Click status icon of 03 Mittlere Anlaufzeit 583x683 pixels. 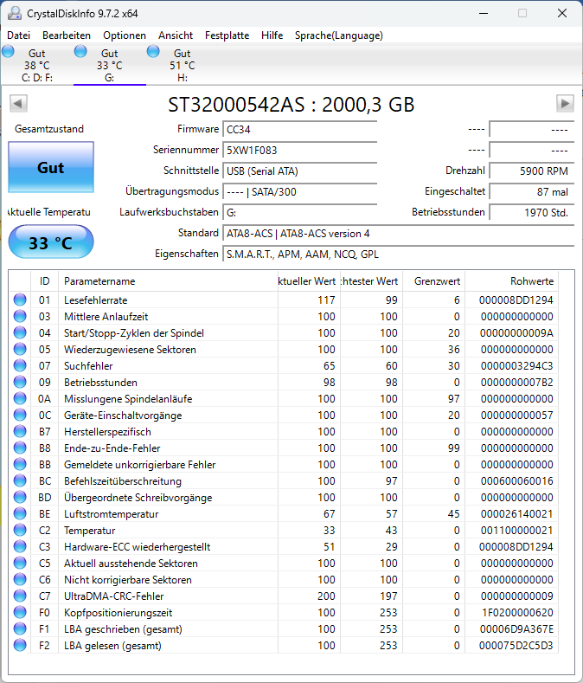pos(20,316)
